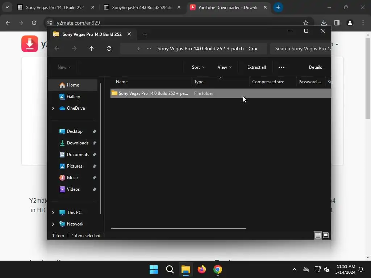Show hidden breadcrumb path ellipsis
The width and height of the screenshot is (371, 278).
pos(149,49)
